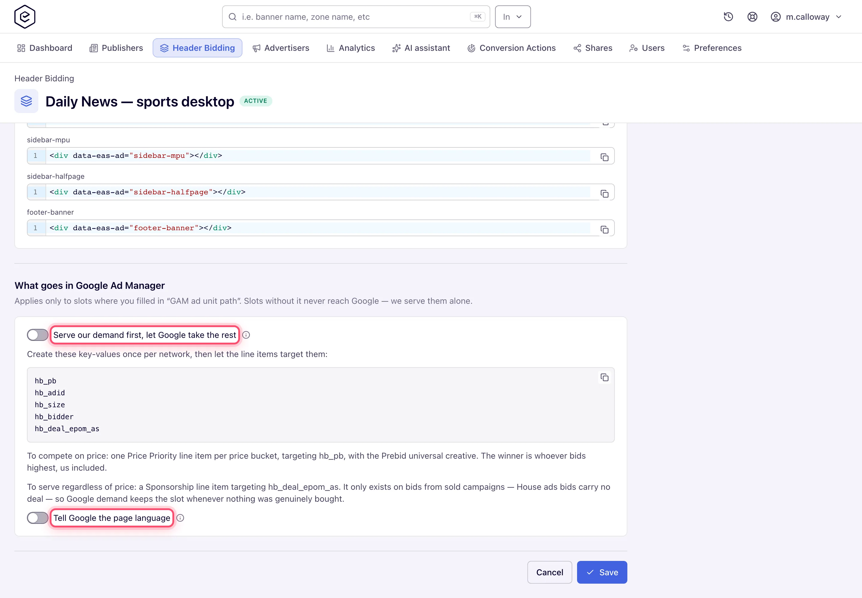Open the Shares tab
Screen dimensions: 862x598
tap(593, 48)
